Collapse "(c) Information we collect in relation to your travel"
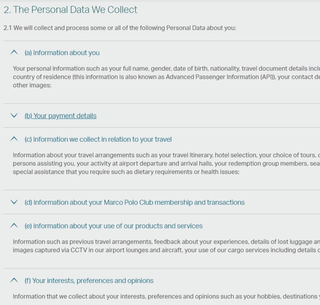Viewport: 320px width, 305px height. point(98,139)
